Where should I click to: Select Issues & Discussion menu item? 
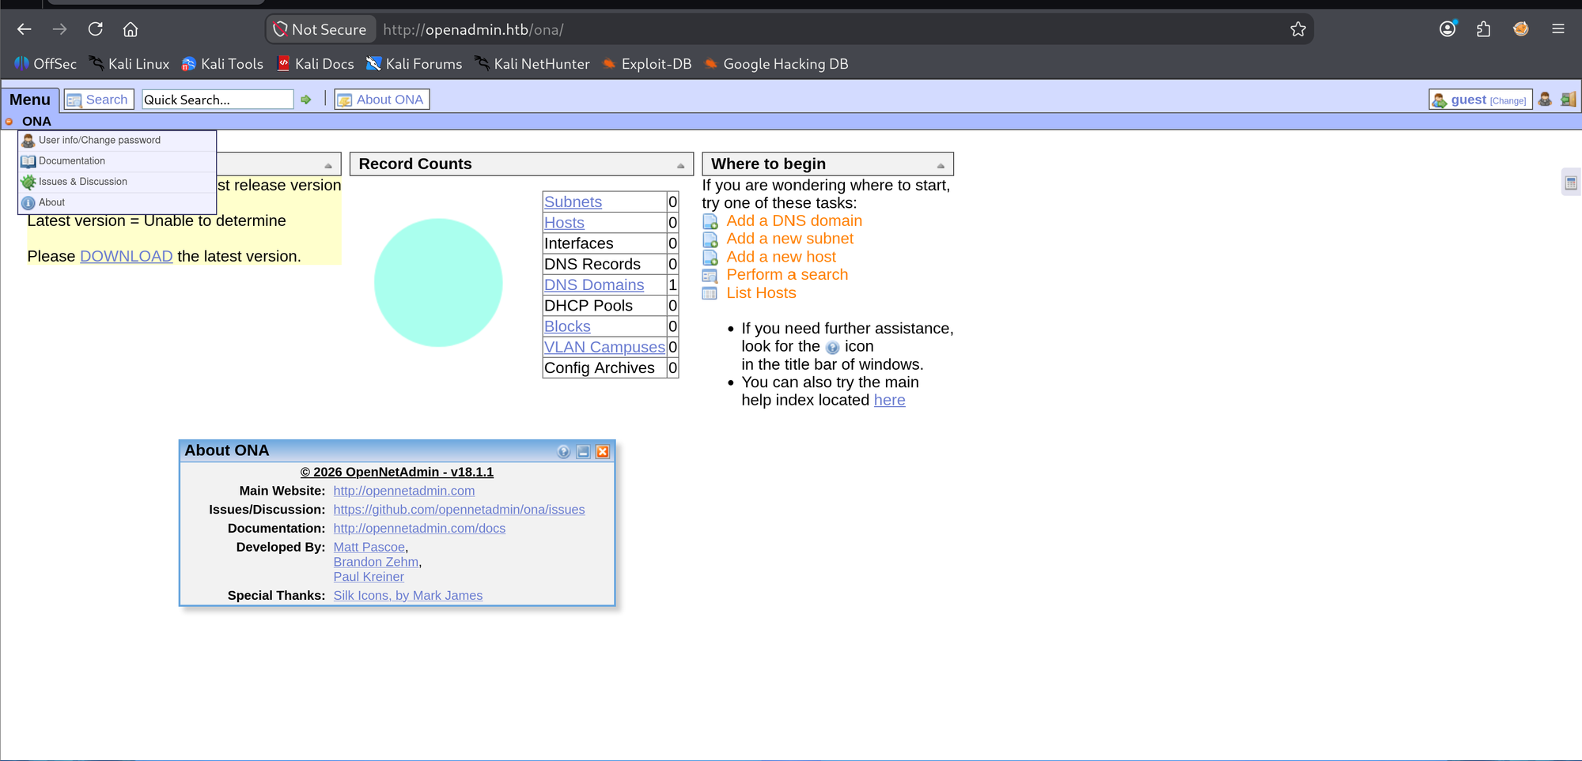117,182
